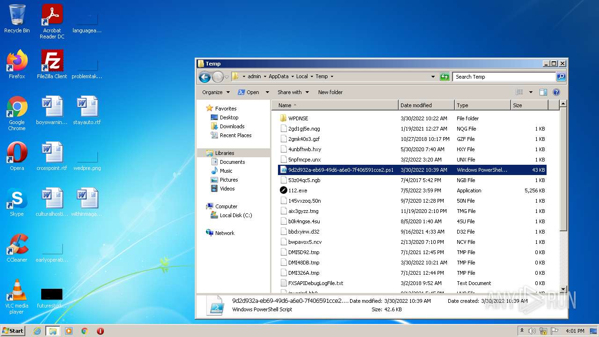Select the WPDNSE folder
Viewport: 599px width, 337px height.
pyautogui.click(x=413, y=118)
